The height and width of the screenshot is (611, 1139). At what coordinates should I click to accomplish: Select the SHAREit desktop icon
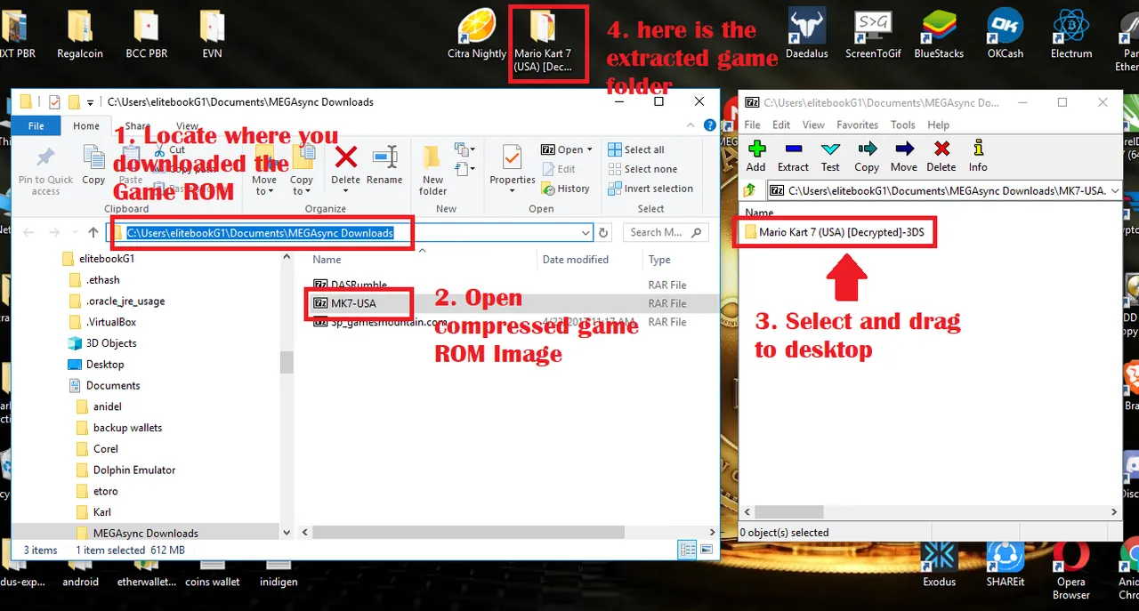pyautogui.click(x=1005, y=565)
